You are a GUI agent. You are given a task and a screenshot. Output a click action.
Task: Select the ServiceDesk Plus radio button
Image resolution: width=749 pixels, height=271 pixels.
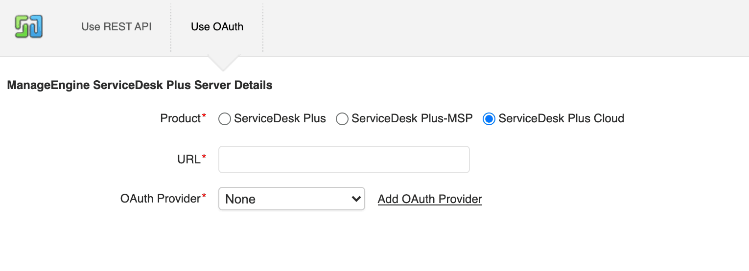click(x=225, y=119)
